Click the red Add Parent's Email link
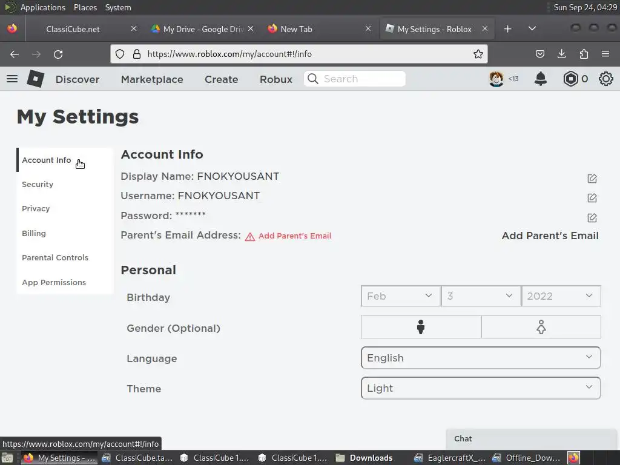Viewport: 620px width, 465px height. [x=295, y=236]
